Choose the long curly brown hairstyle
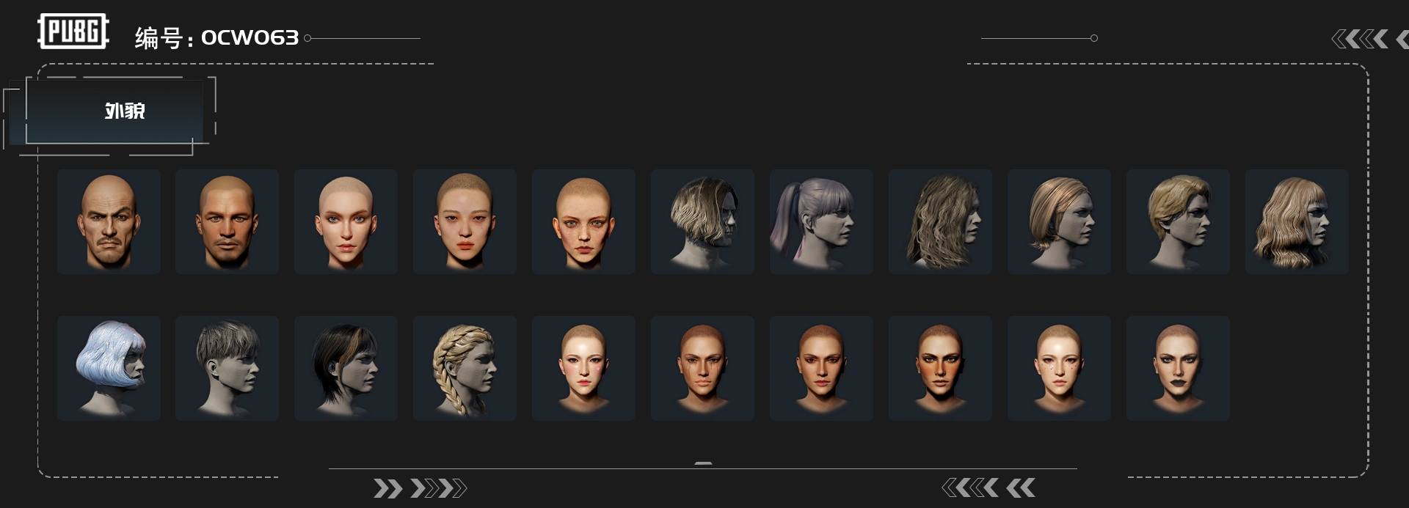The image size is (1409, 508). click(x=940, y=221)
